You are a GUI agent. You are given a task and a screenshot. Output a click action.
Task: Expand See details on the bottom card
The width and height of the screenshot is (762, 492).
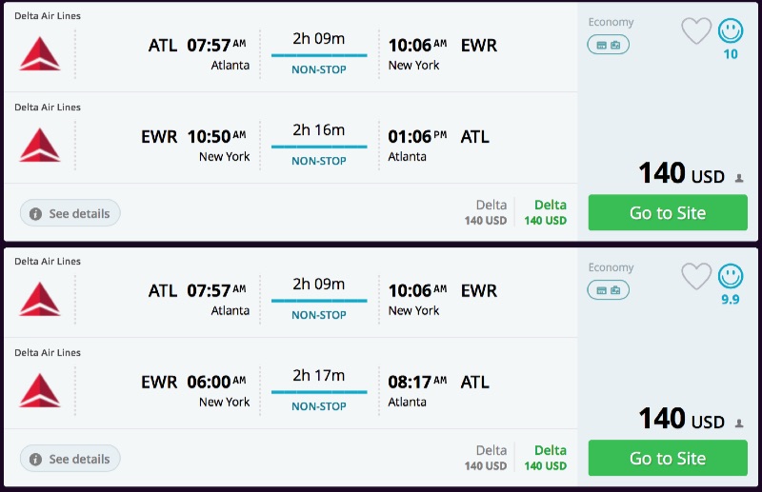70,459
